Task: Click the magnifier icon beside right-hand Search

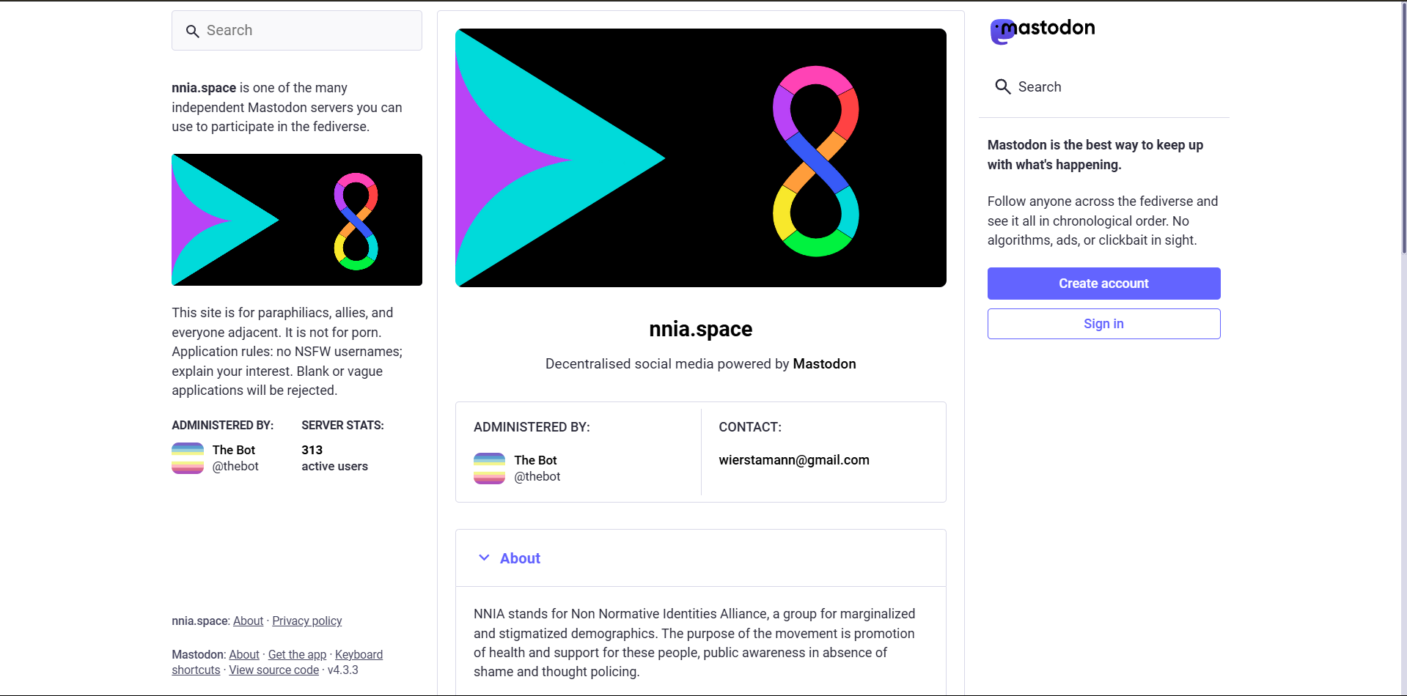Action: 1002,86
